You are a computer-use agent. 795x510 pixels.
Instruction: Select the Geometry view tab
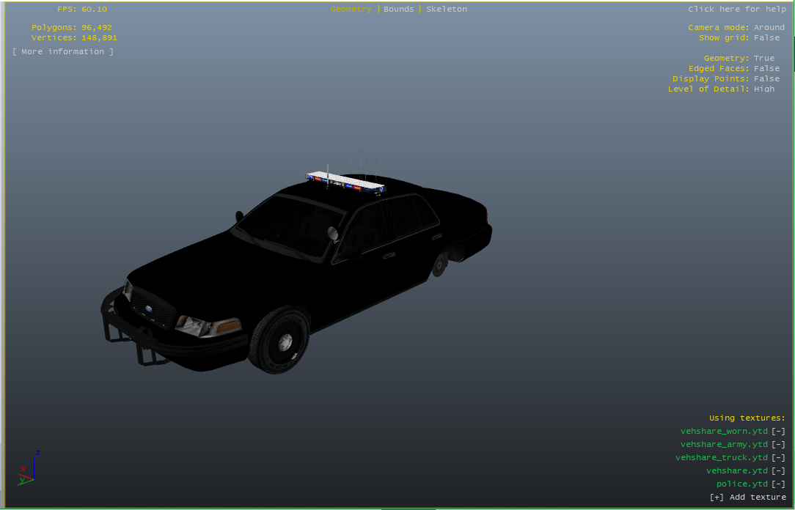(351, 10)
